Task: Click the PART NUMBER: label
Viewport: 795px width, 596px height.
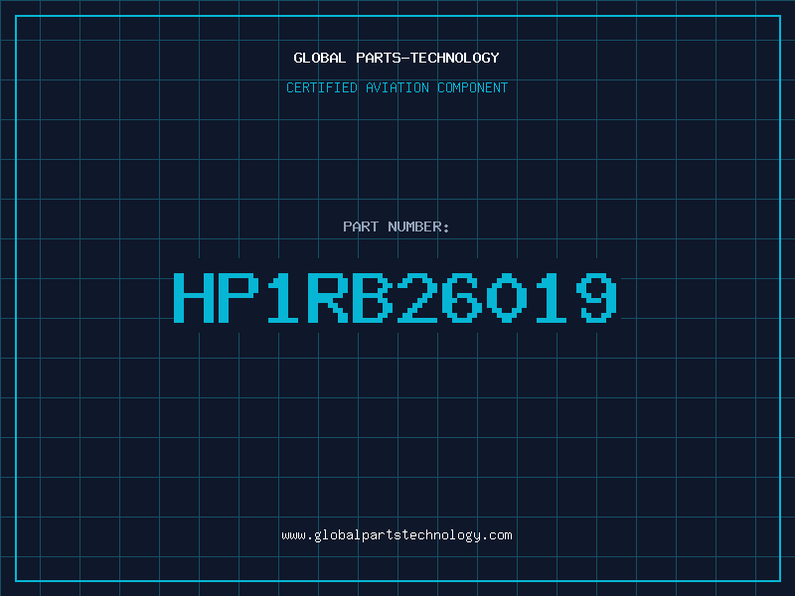Action: (397, 226)
